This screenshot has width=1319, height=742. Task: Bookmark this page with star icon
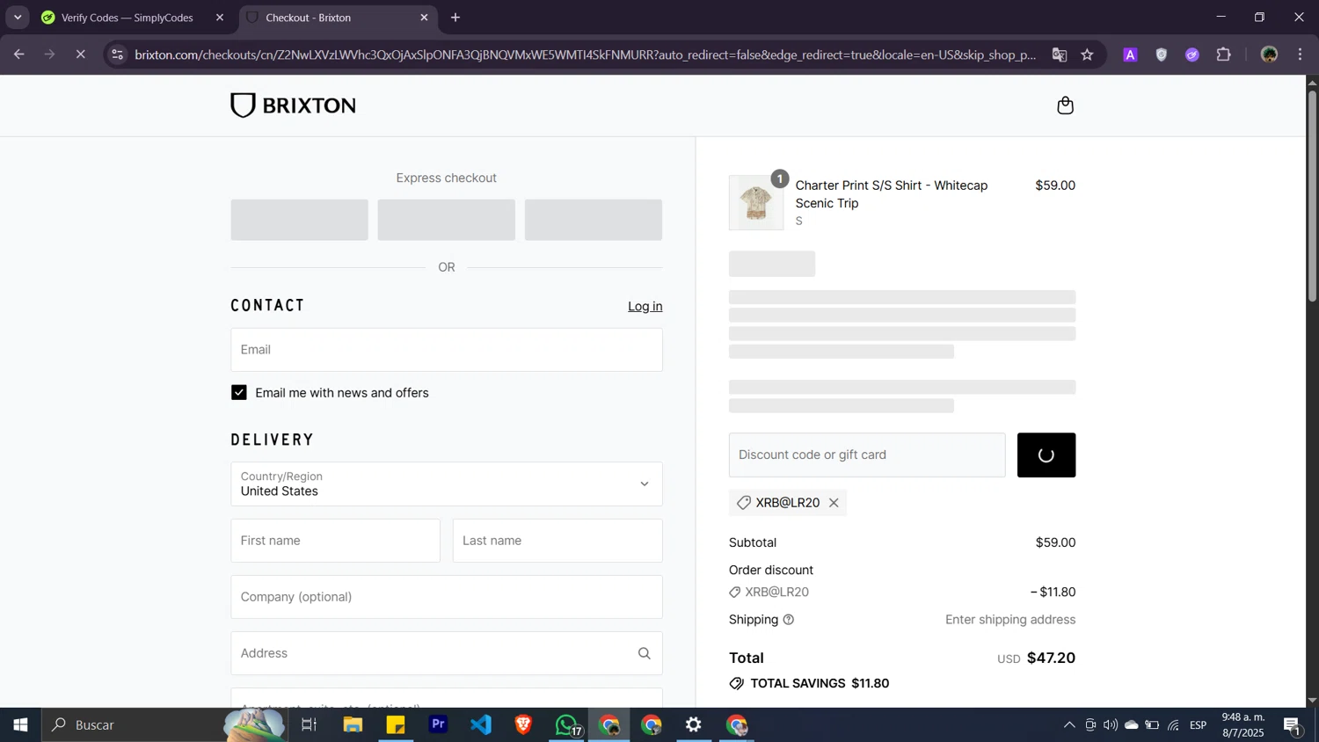(x=1088, y=55)
